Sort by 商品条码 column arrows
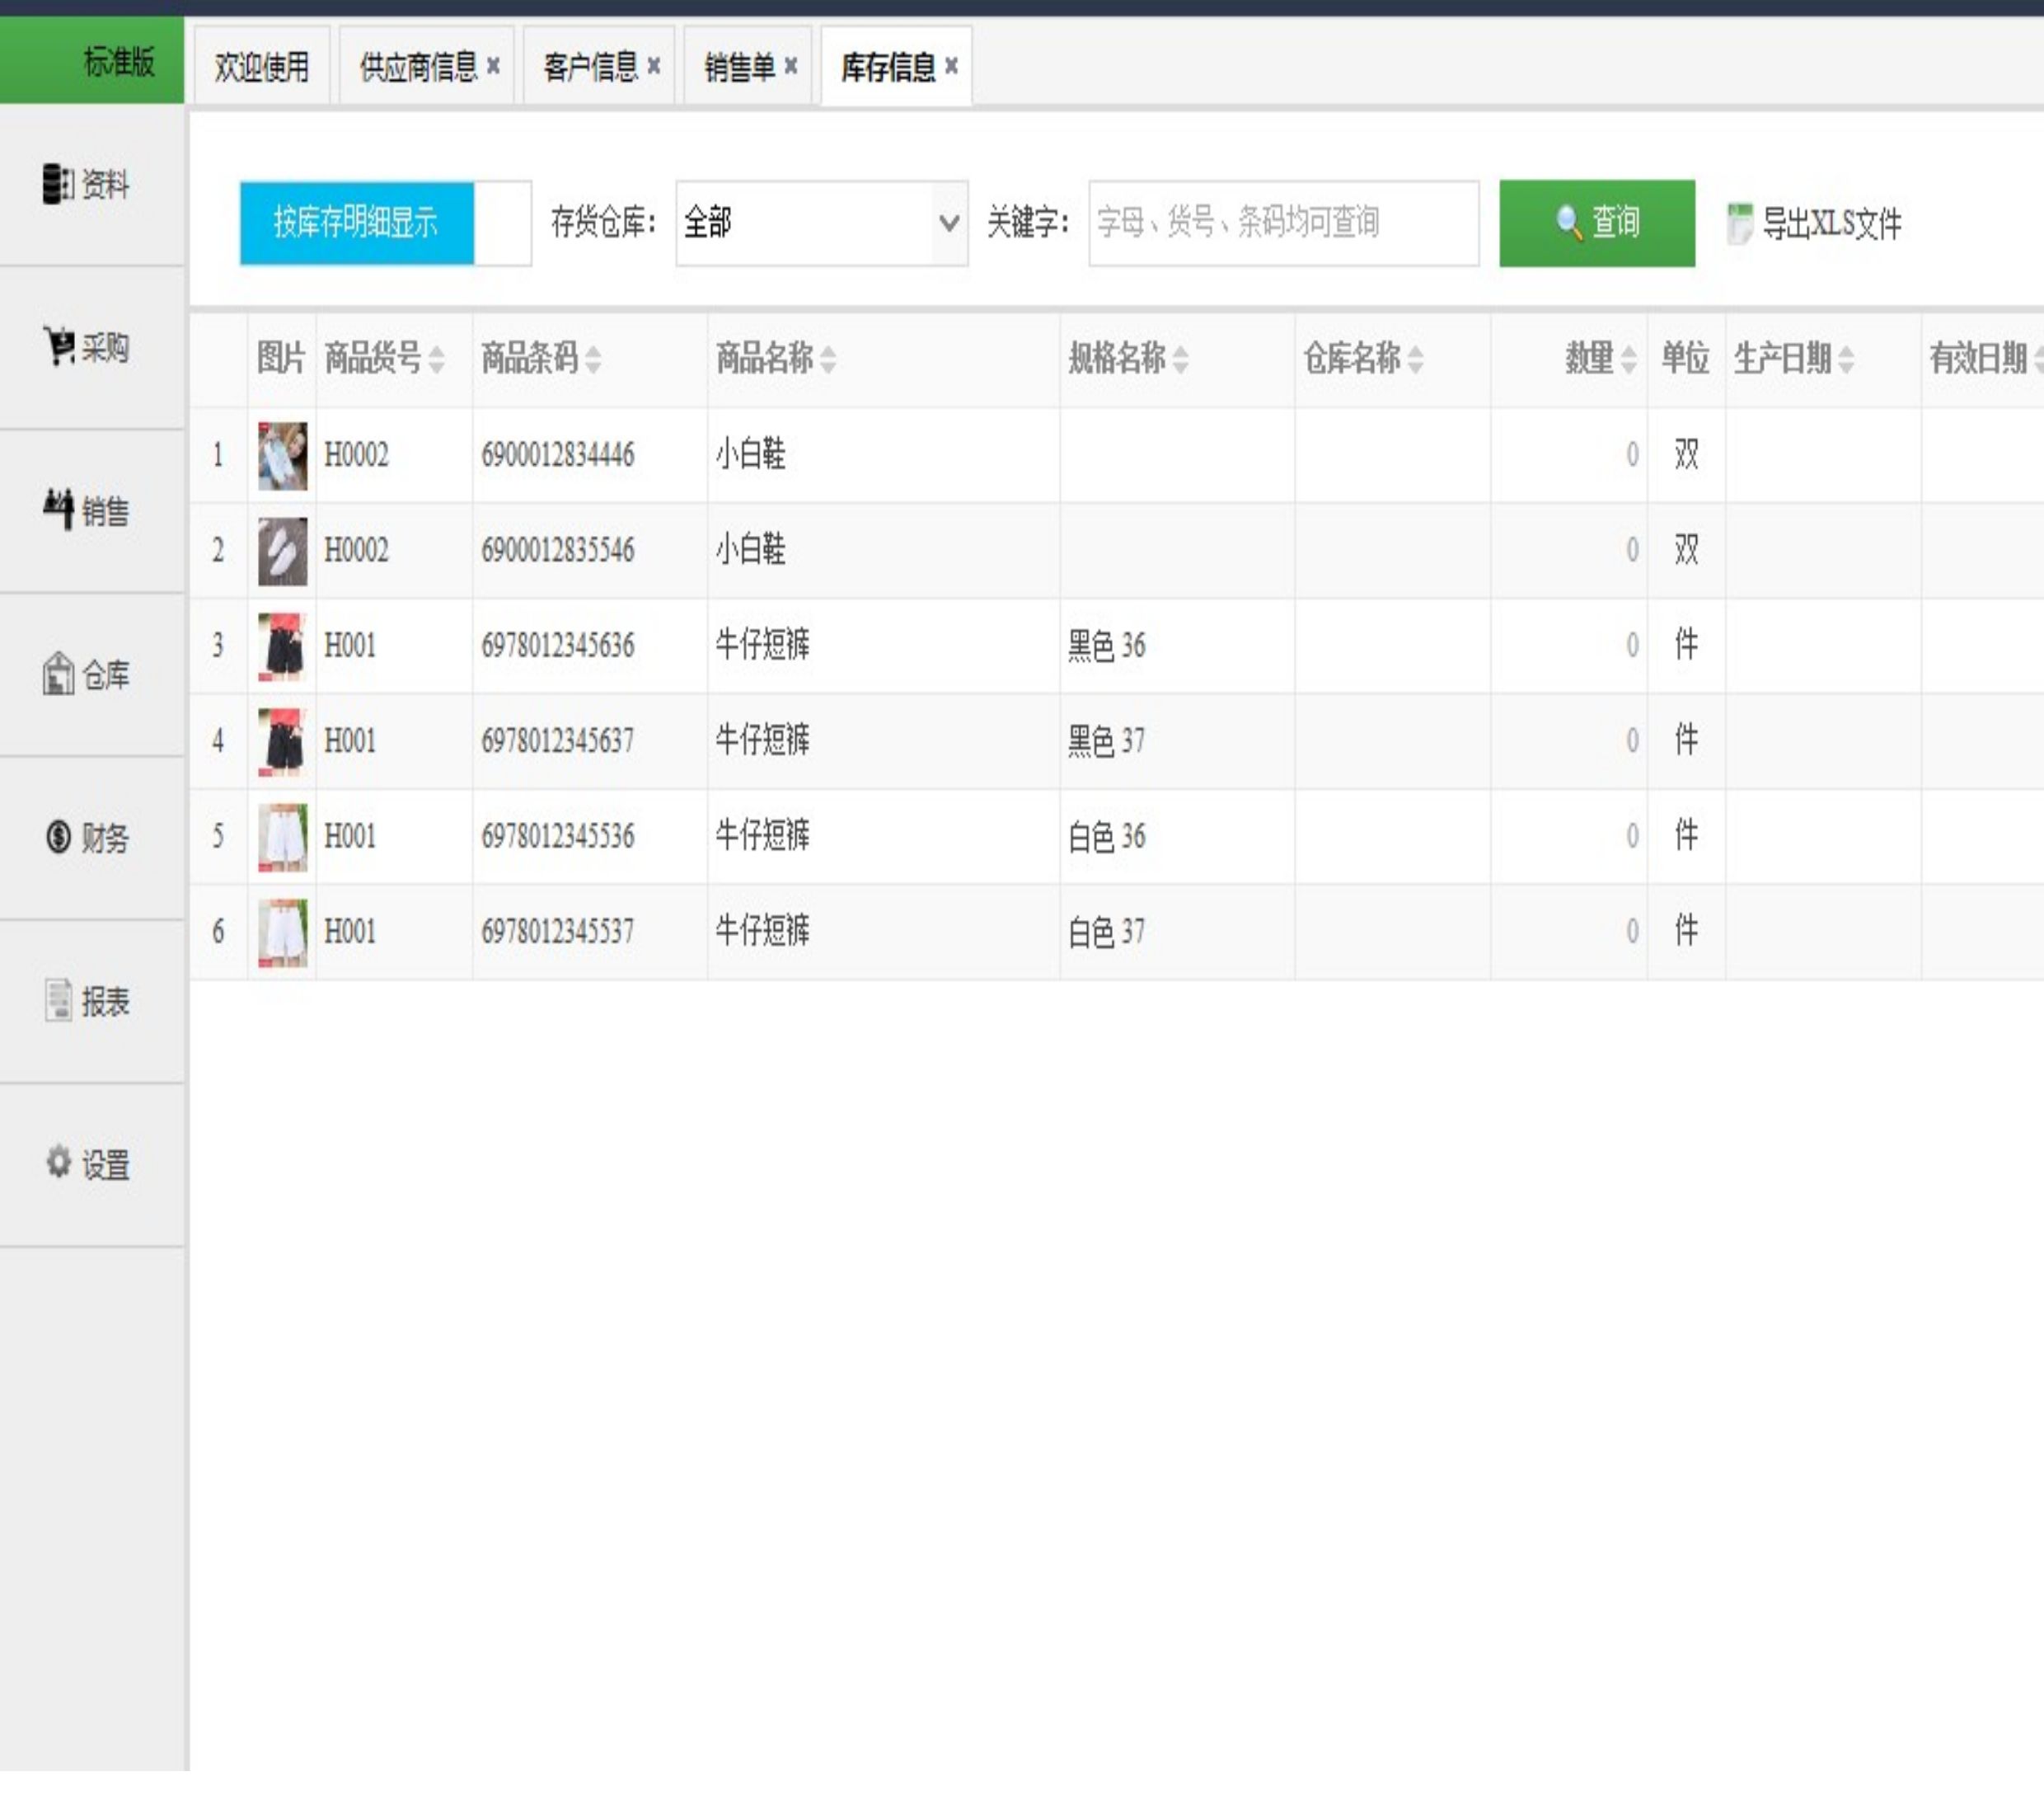This screenshot has width=2044, height=1814. 593,360
